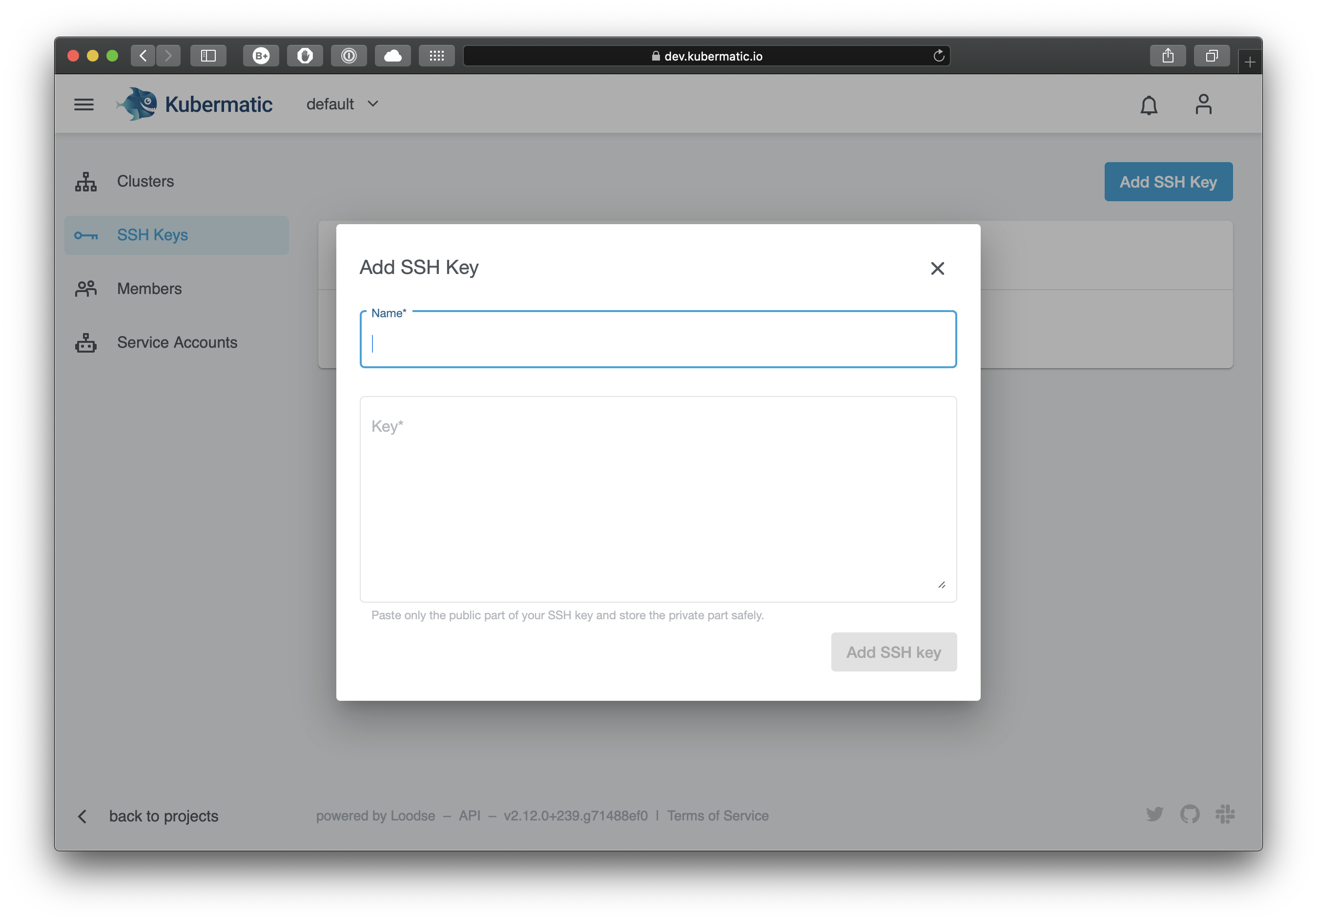Click the SSH key icon in sidebar
This screenshot has width=1317, height=923.
click(x=85, y=235)
